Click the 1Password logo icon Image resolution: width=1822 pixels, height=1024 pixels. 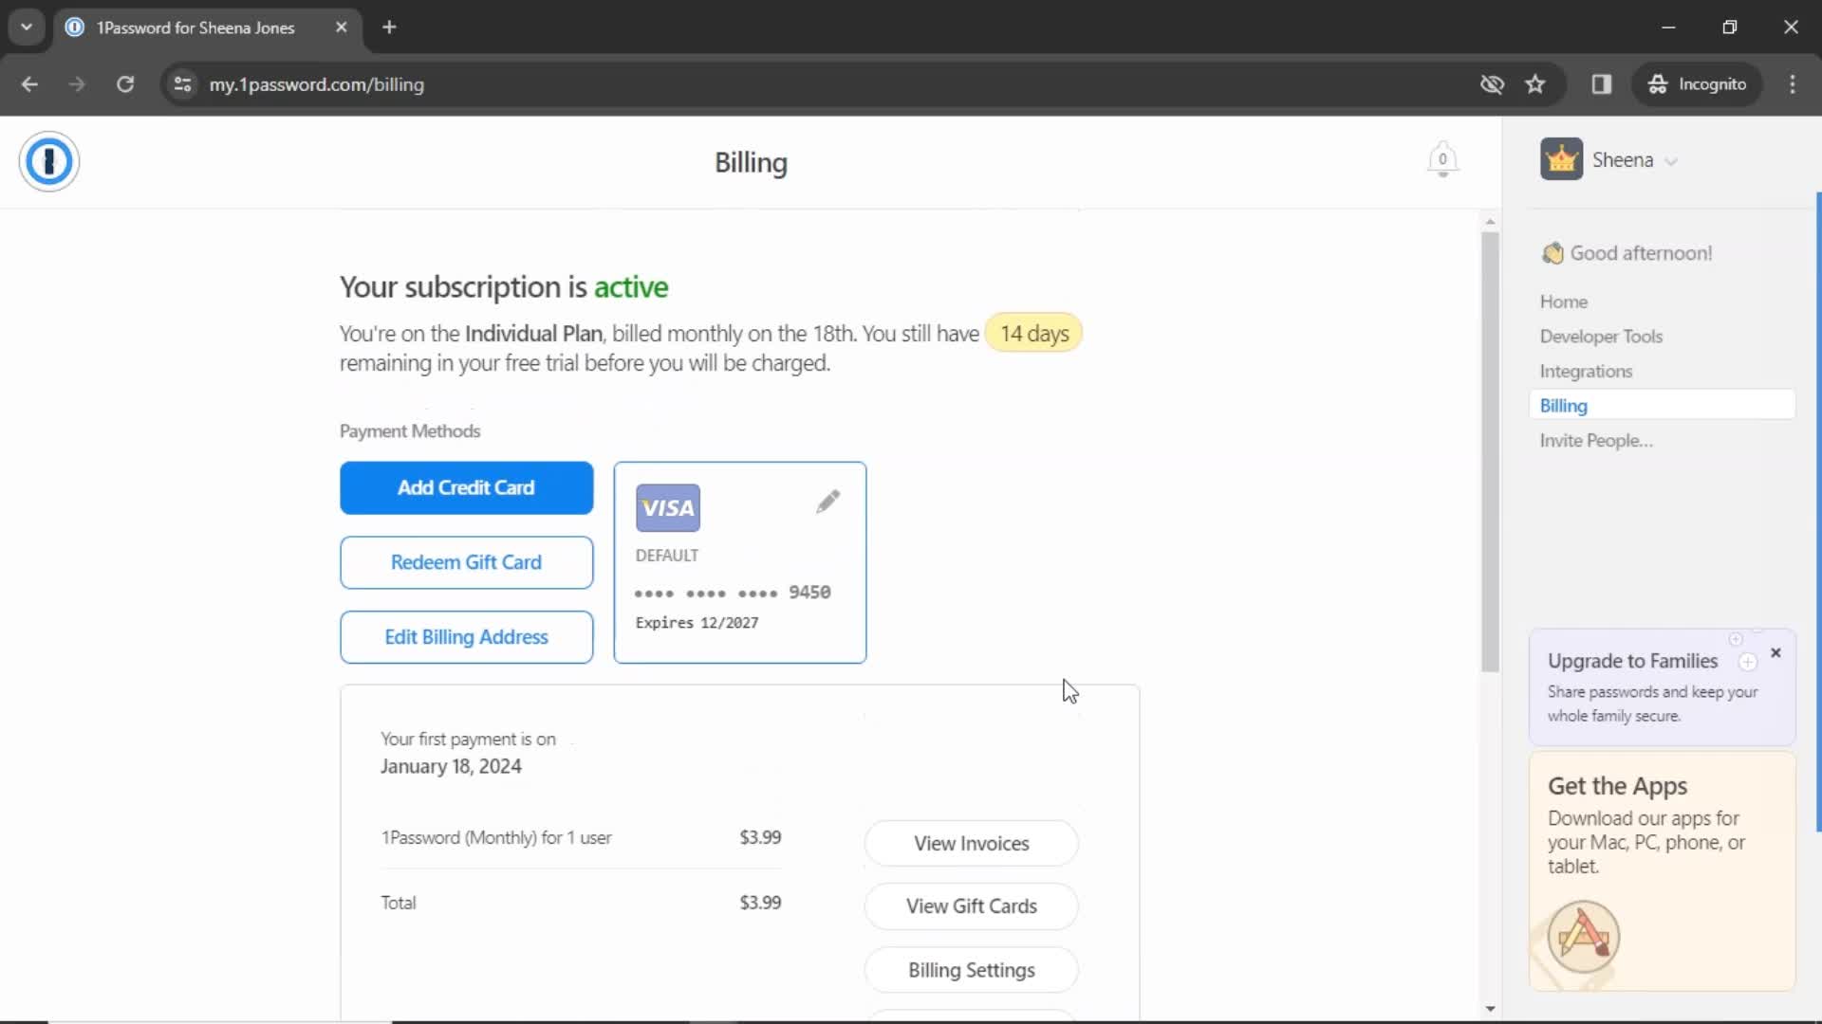click(x=47, y=160)
